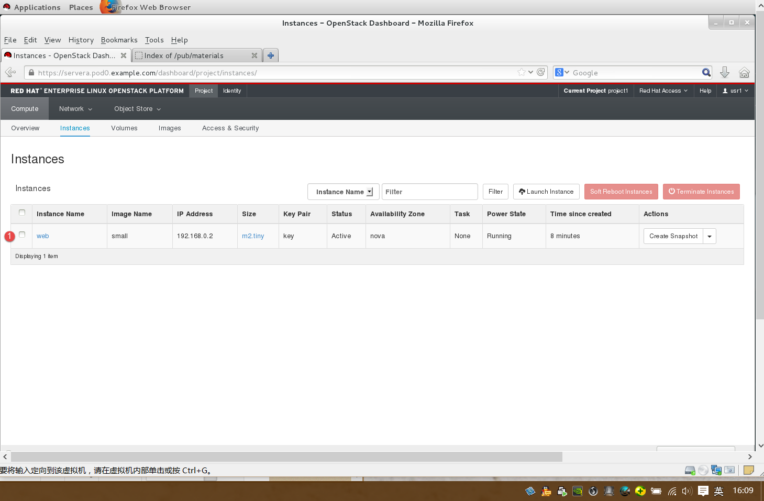This screenshot has width=764, height=501.
Task: Open the search engine selector dropdown
Action: [562, 73]
